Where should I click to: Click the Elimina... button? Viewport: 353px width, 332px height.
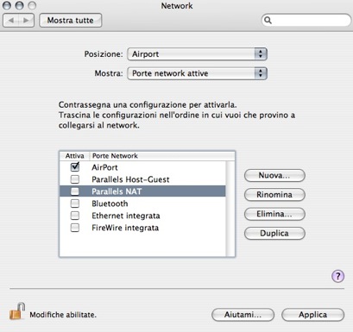[274, 214]
